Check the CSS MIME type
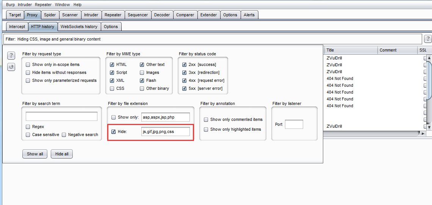Viewport: 432px width, 205px height. pos(112,88)
